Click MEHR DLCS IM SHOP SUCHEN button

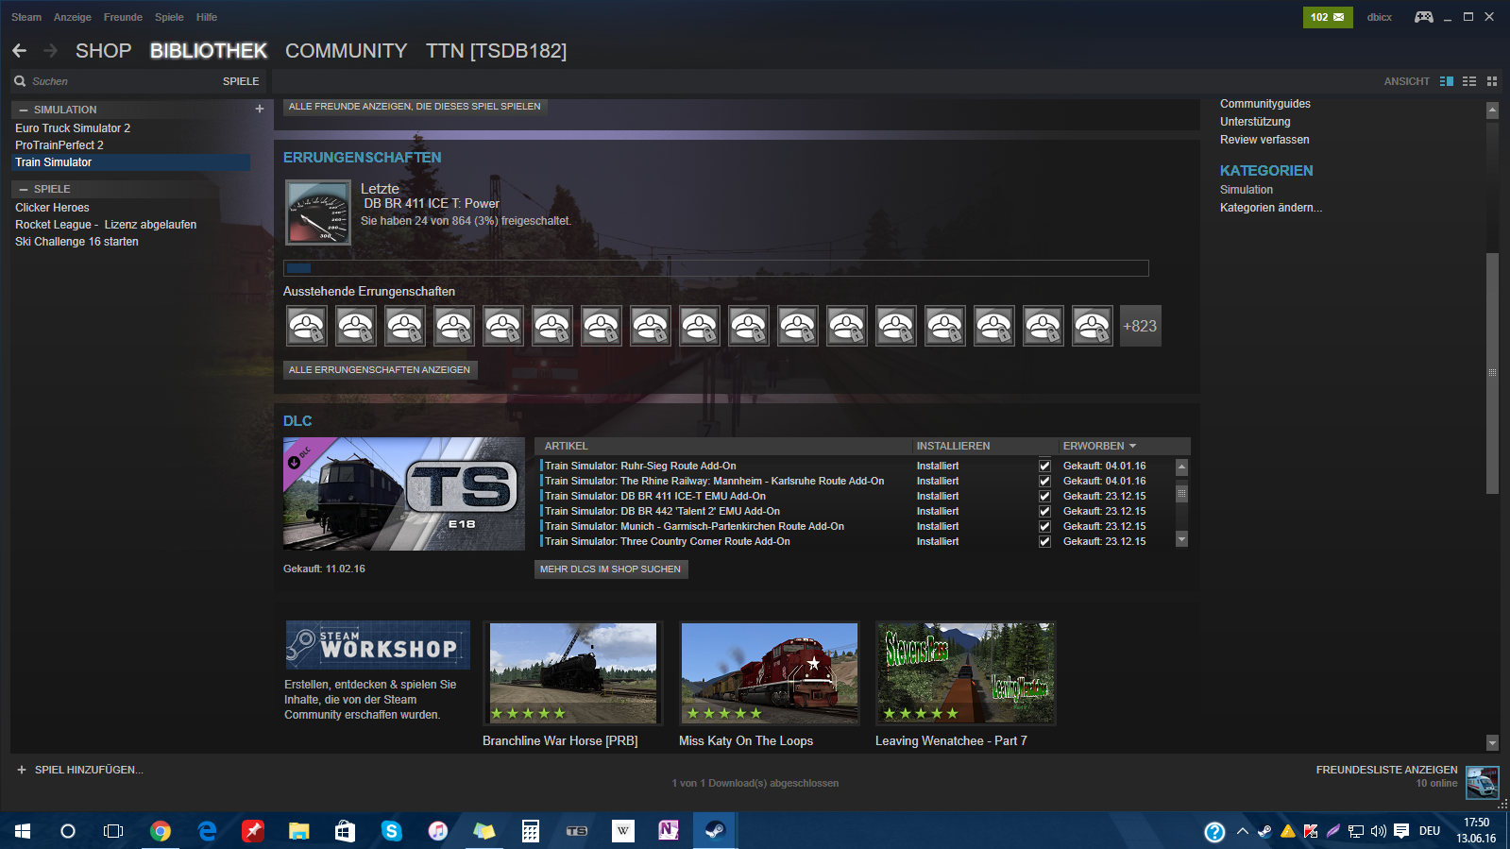click(610, 569)
